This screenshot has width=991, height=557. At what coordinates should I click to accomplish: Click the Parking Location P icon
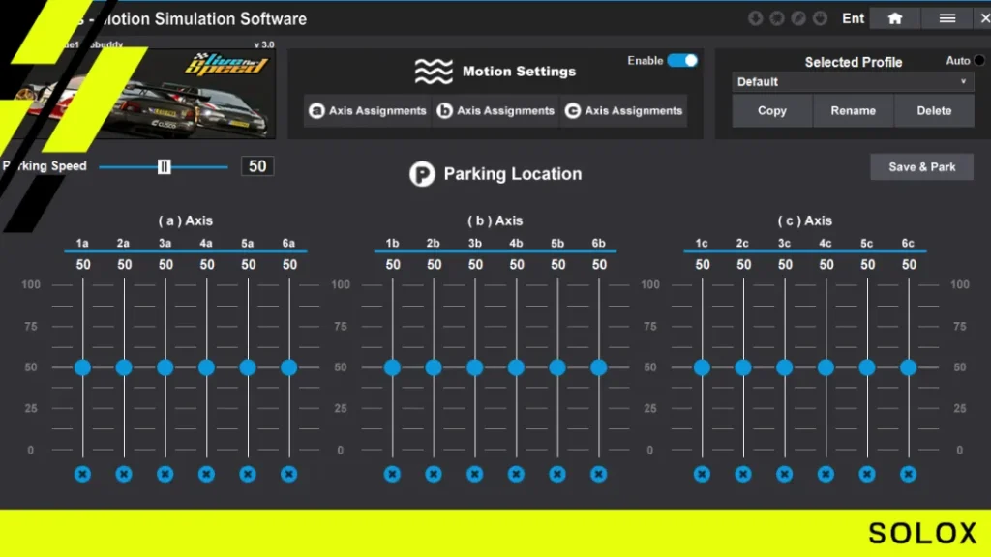tap(422, 174)
